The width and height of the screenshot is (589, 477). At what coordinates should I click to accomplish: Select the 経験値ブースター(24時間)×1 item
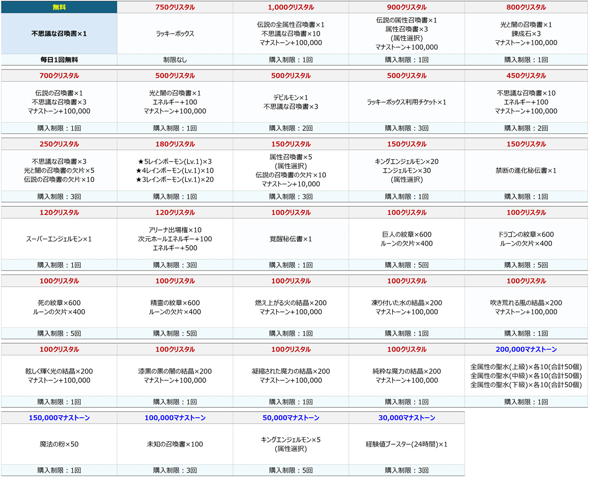[x=406, y=444]
